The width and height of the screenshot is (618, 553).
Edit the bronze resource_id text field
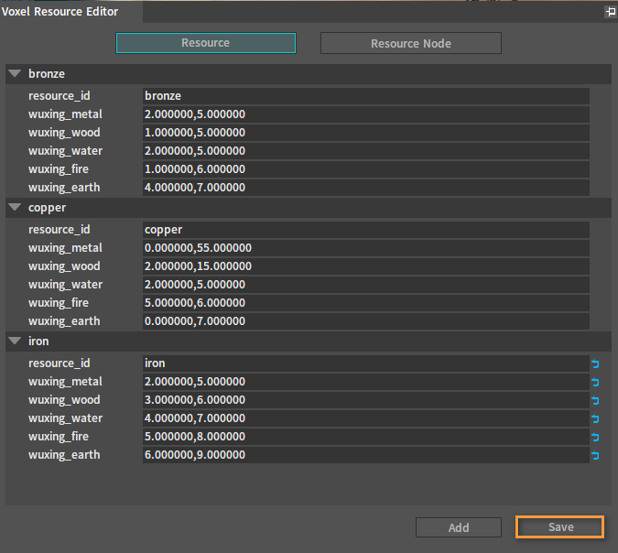click(365, 95)
